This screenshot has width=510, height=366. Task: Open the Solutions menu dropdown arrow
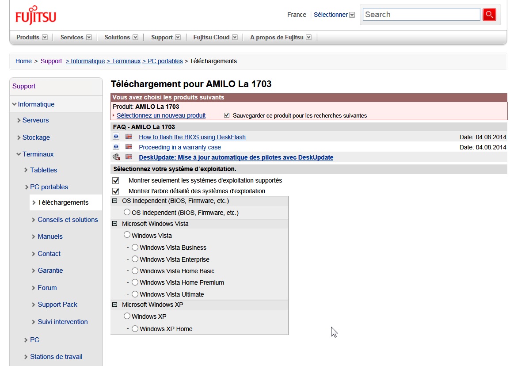coord(135,38)
